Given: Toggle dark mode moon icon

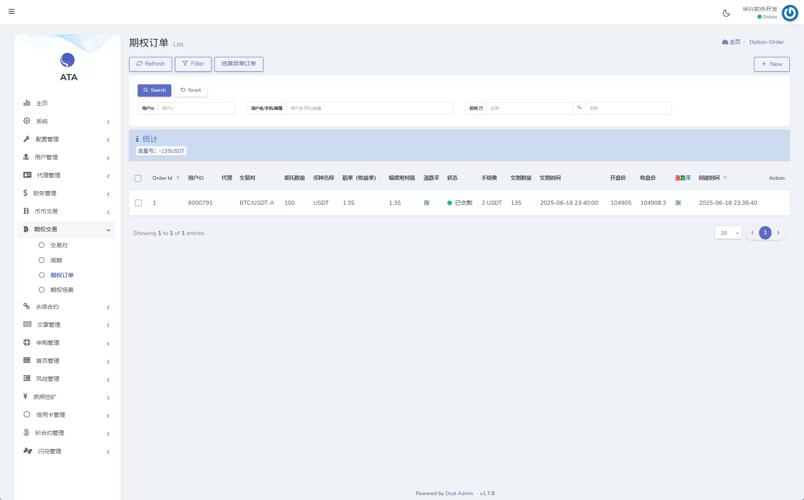Looking at the screenshot, I should [x=726, y=13].
